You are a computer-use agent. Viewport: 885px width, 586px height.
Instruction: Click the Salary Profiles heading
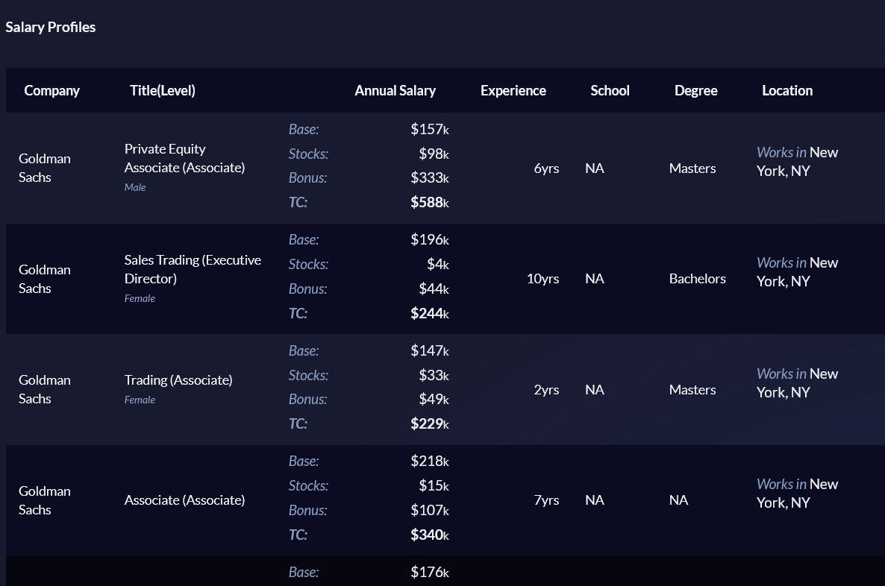pos(50,27)
